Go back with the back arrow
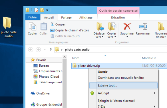167x108 pixels. [x=31, y=50]
